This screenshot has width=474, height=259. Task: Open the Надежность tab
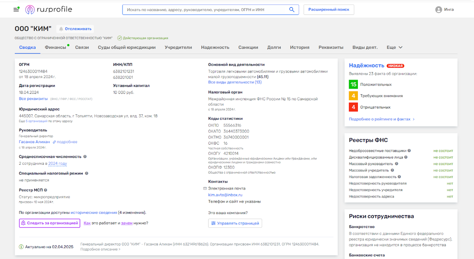pos(215,47)
